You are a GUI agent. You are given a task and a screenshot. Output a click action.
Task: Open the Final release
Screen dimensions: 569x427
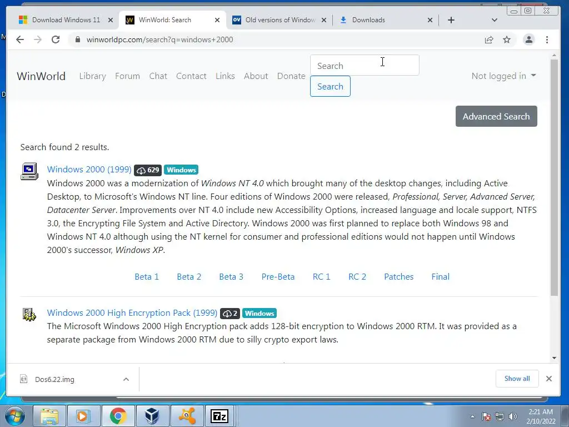(441, 277)
